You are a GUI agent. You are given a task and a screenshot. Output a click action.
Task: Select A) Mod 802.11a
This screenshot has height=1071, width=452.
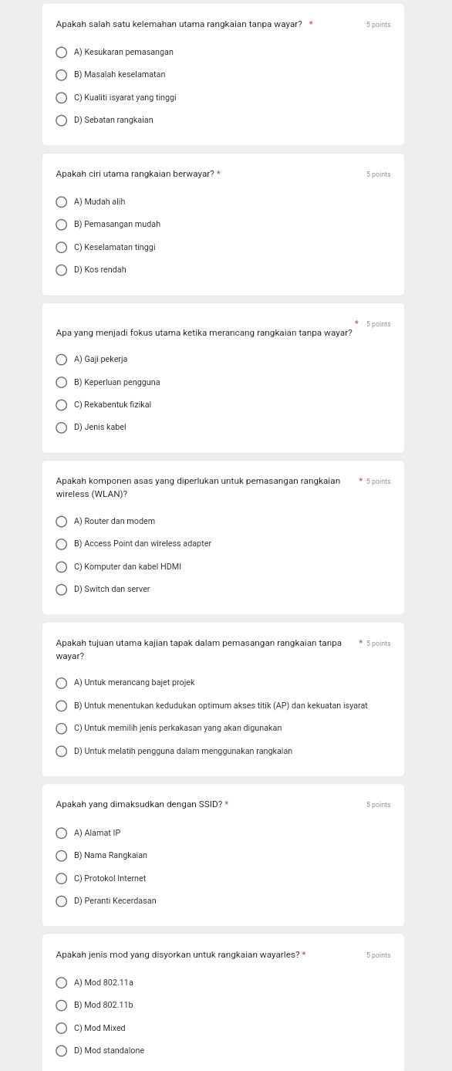point(61,982)
